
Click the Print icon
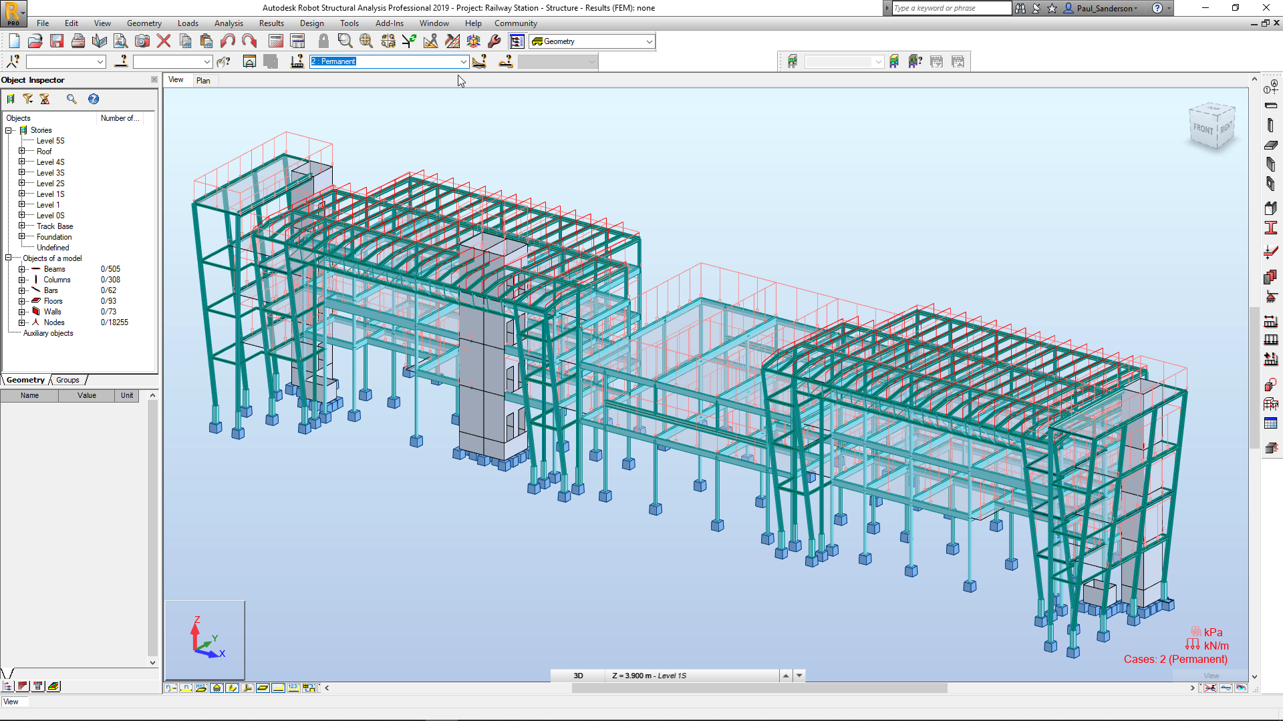coord(78,41)
